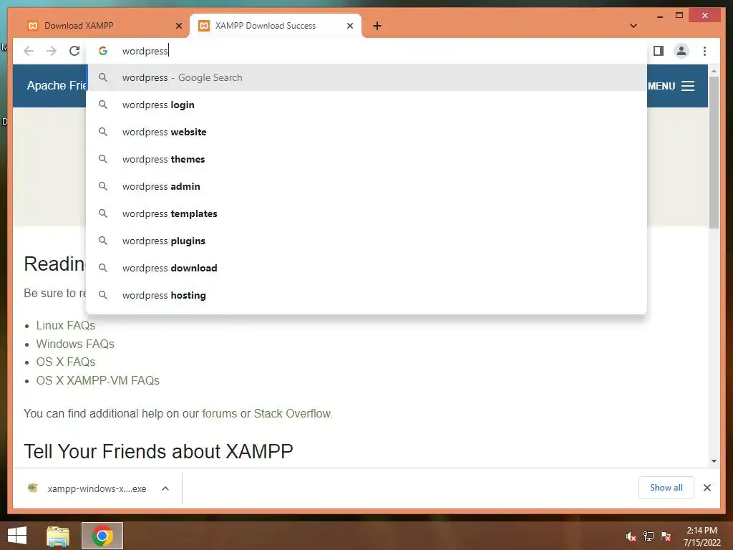Click the page's vertical scrollbar thumb

714,152
